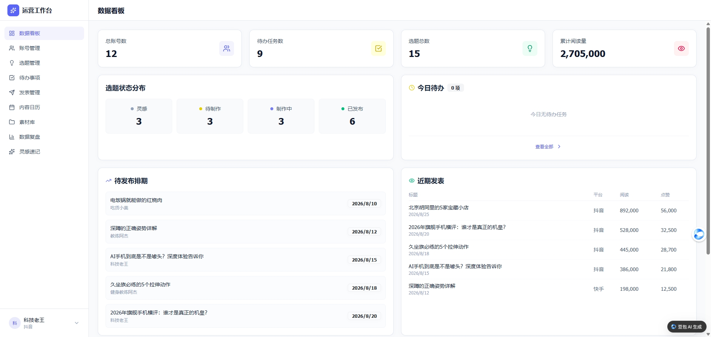Image resolution: width=711 pixels, height=337 pixels.
Task: Click the lightbulb icon on 选题总数 card
Action: point(530,48)
